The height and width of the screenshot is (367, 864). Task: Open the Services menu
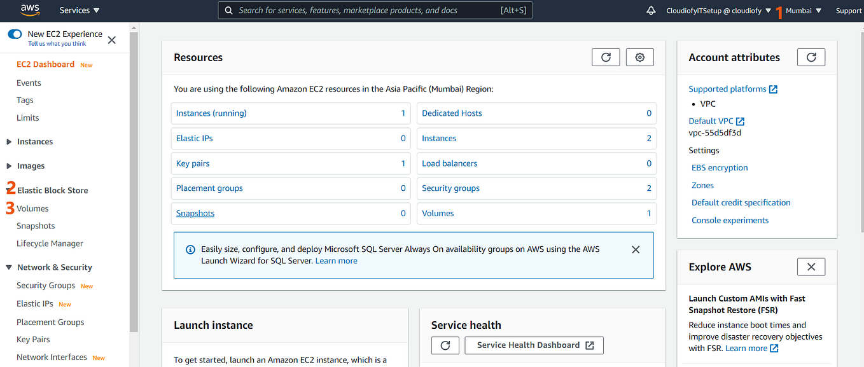79,10
